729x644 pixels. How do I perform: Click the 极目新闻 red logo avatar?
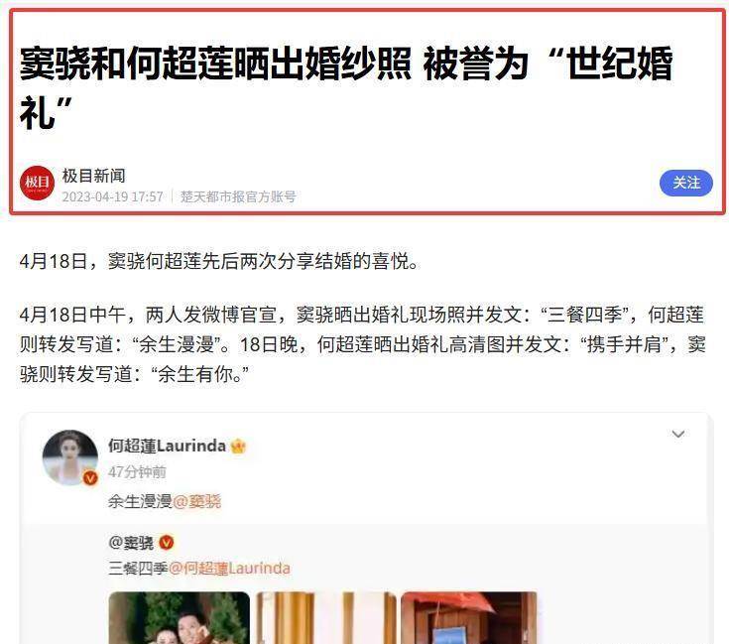(38, 183)
